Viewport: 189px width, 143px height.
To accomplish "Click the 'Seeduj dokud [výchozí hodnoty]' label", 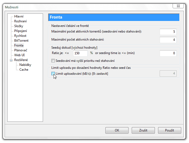I will tap(74, 48).
